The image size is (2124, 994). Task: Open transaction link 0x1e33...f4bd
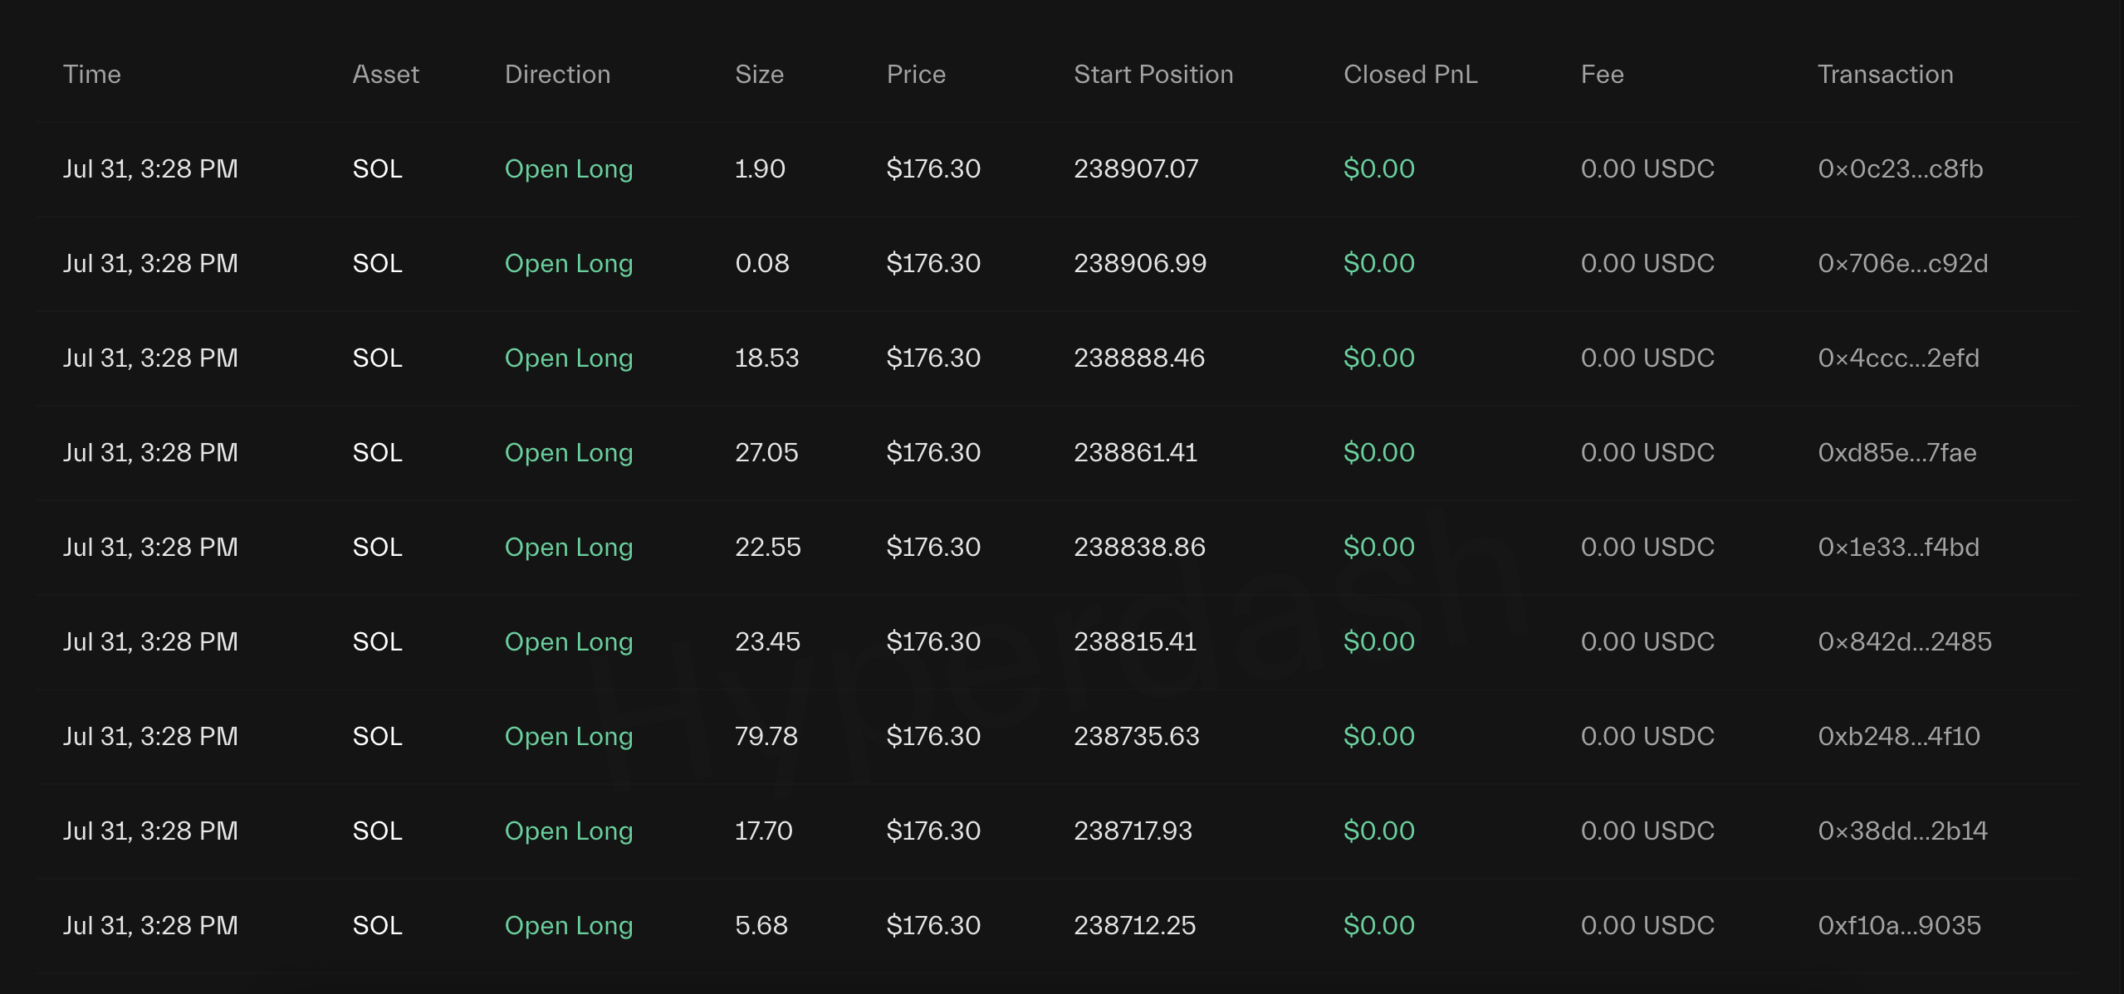tap(1898, 547)
